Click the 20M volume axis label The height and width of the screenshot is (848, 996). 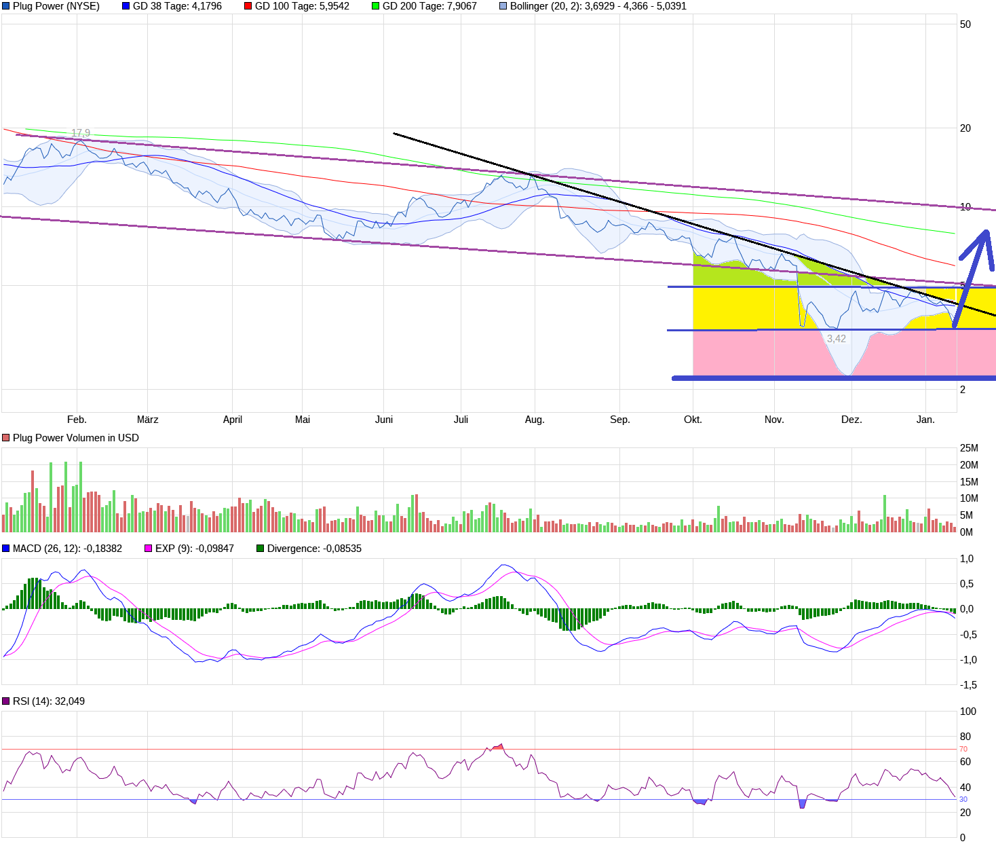(x=969, y=465)
